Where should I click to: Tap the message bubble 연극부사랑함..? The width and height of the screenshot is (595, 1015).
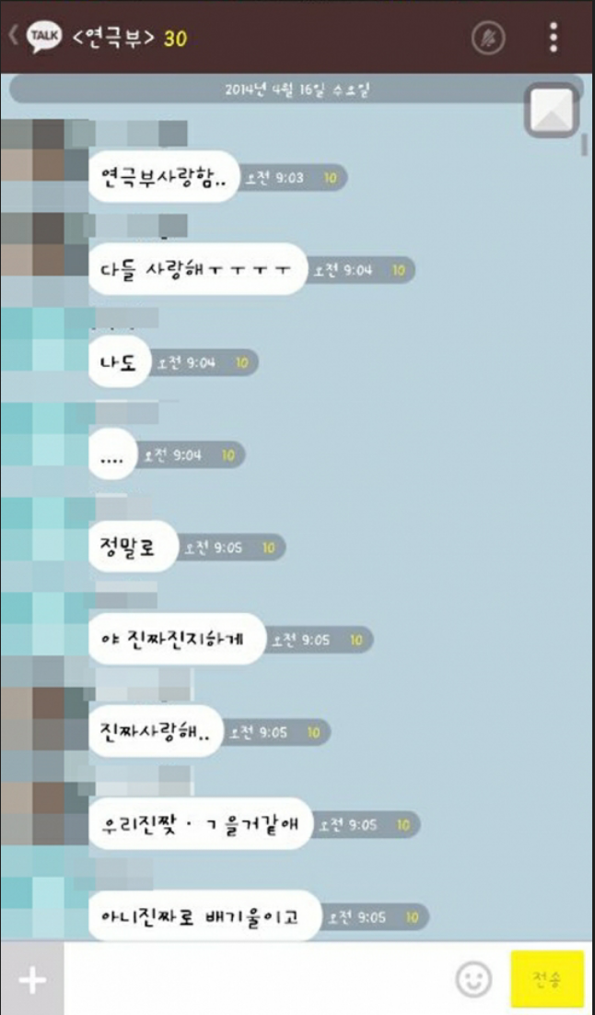pos(164,177)
